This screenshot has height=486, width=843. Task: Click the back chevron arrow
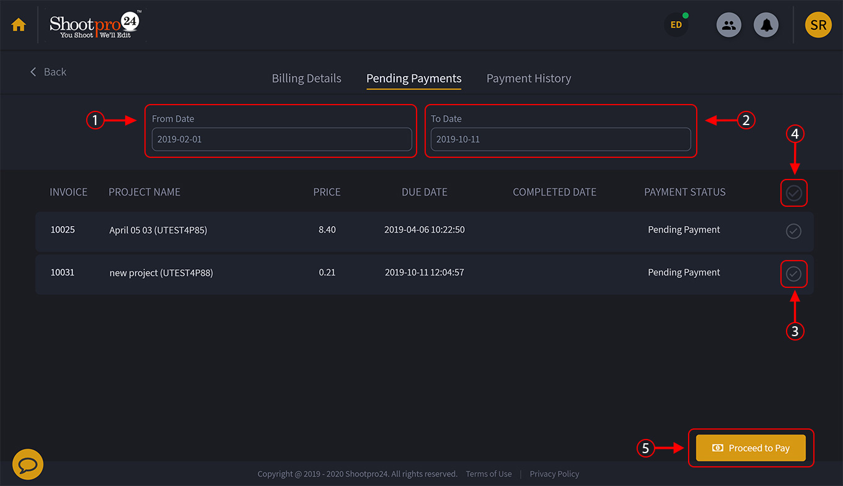(33, 71)
